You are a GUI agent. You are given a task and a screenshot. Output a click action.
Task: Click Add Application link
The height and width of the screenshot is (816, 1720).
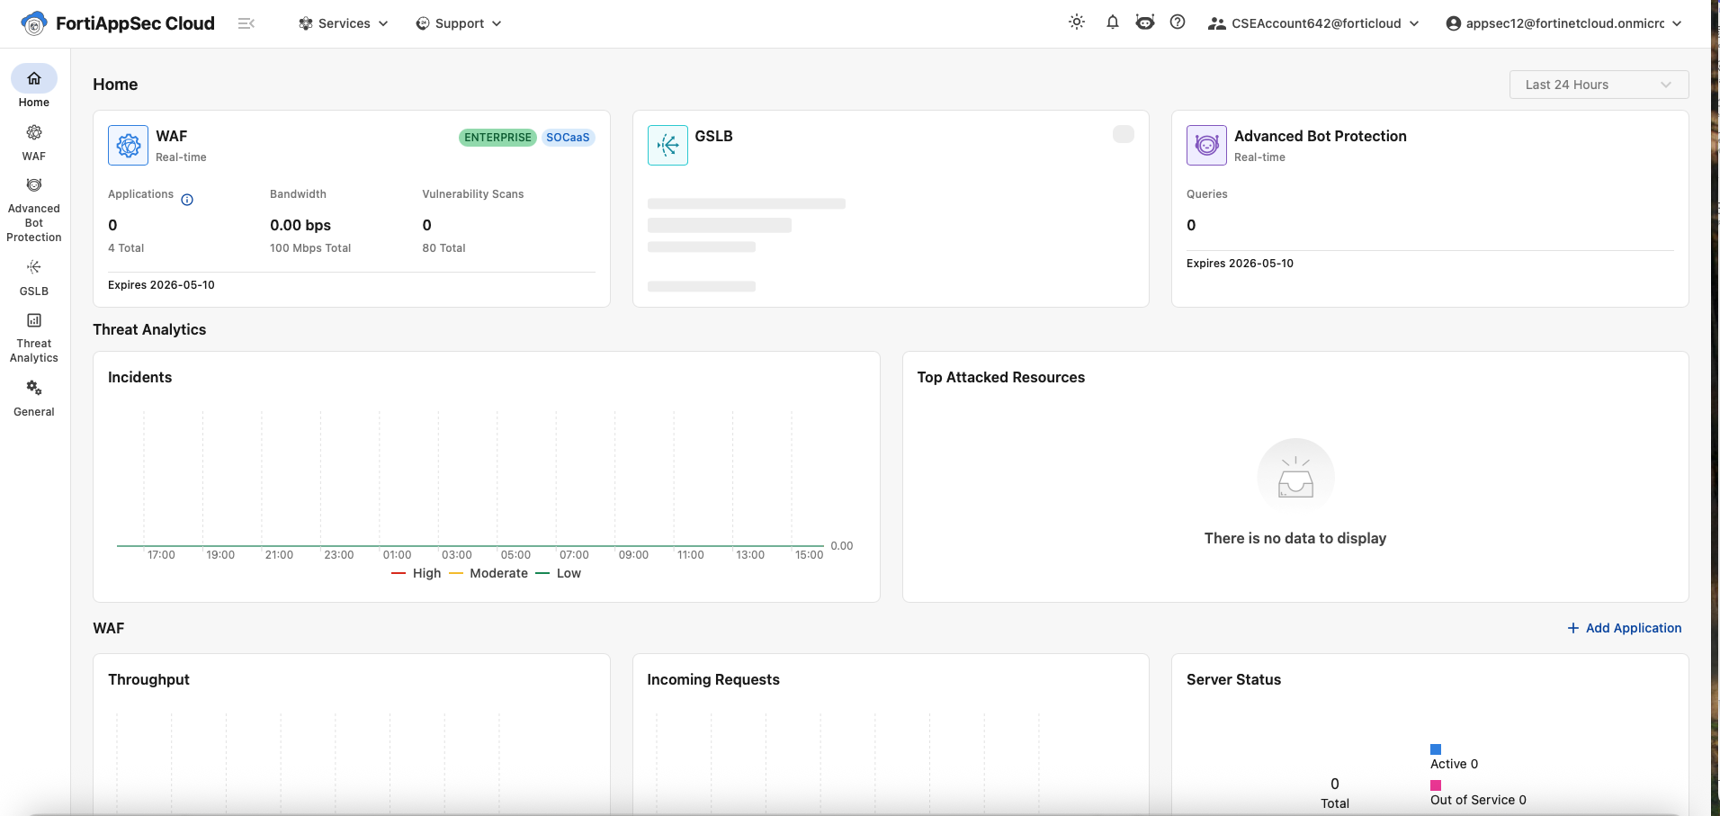(x=1625, y=628)
